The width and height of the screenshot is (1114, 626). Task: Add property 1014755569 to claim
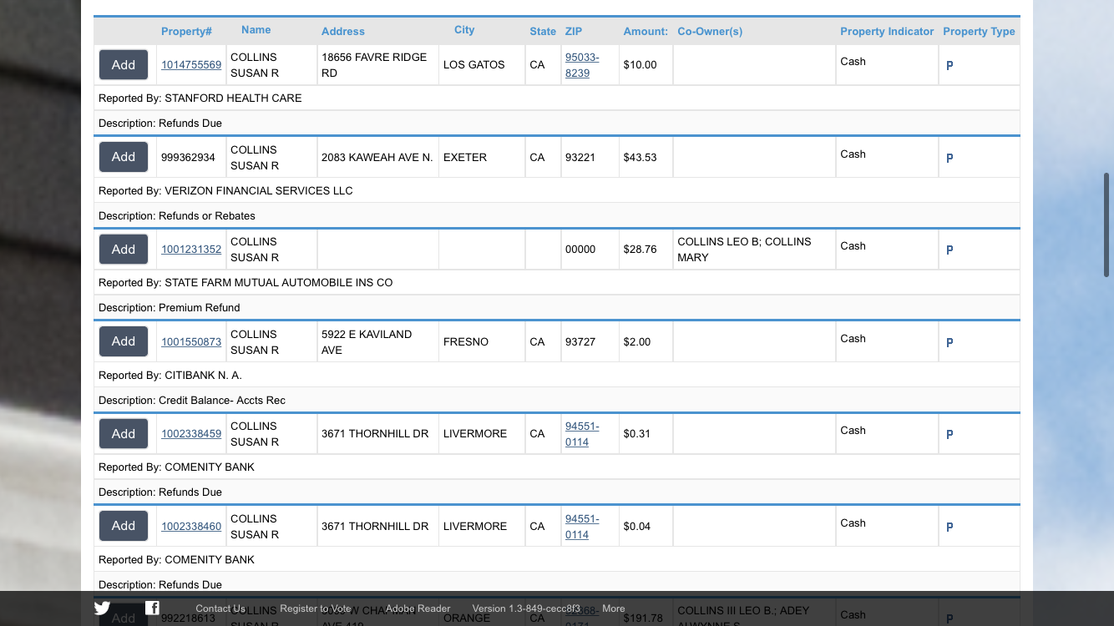point(124,64)
